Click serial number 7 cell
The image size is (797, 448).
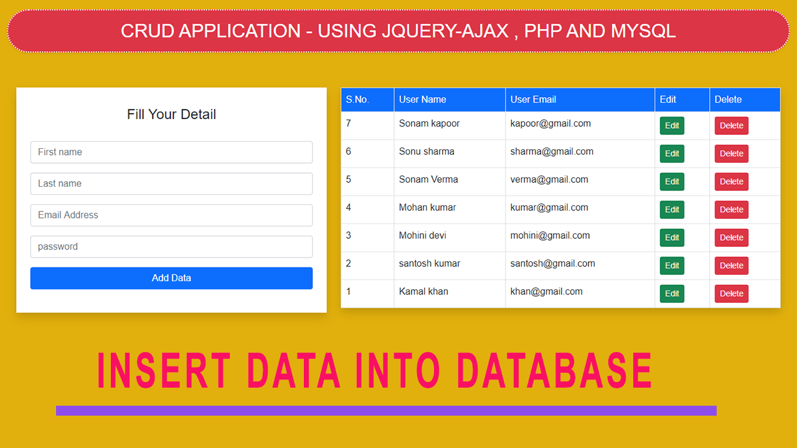click(367, 126)
